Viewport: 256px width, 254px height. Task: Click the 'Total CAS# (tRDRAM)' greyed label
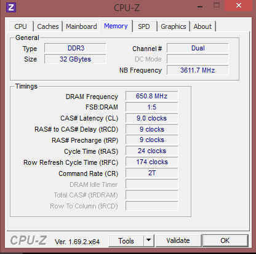[86, 195]
